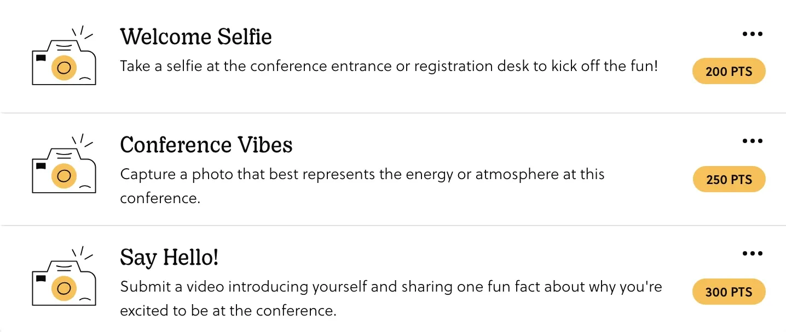
Task: Select the 200 PTS badge
Action: (x=729, y=71)
